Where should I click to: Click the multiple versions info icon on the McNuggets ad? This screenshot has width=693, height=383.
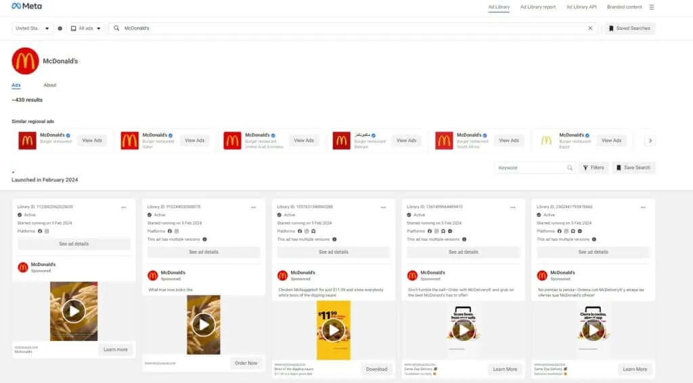pyautogui.click(x=334, y=240)
